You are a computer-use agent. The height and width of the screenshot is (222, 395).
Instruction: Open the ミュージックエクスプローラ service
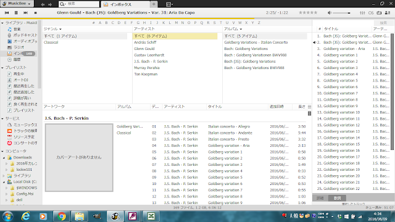22,125
